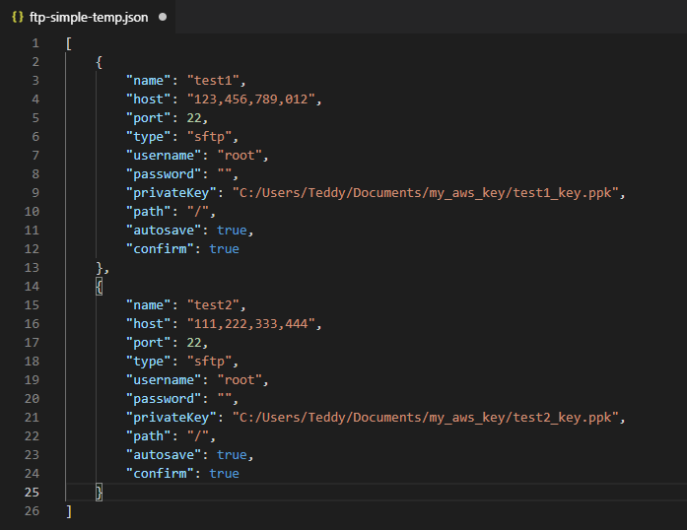Click the empty password value on line 20
This screenshot has width=687, height=530.
225,399
